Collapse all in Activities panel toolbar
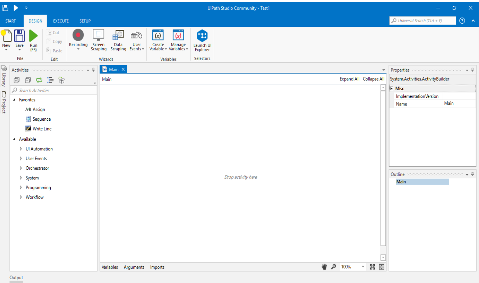This screenshot has height=283, width=479. (x=28, y=80)
